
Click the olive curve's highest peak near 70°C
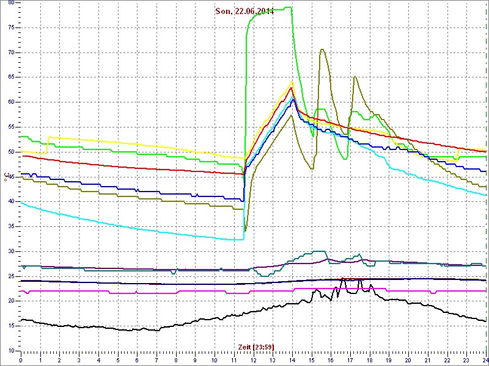coord(322,49)
